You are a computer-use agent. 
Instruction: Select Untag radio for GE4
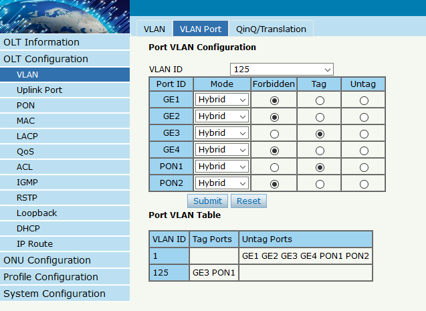click(364, 150)
